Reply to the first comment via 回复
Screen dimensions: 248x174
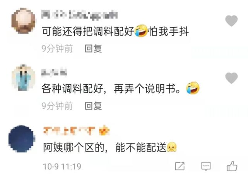[x=93, y=49]
